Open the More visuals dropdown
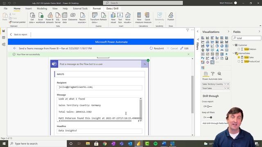262x147 pixels. [x=128, y=21]
